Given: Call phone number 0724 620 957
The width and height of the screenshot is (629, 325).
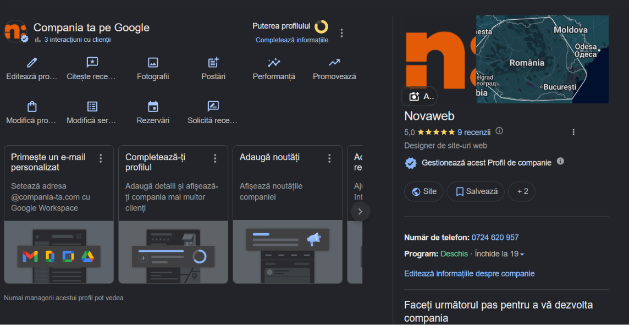Looking at the screenshot, I should [495, 238].
